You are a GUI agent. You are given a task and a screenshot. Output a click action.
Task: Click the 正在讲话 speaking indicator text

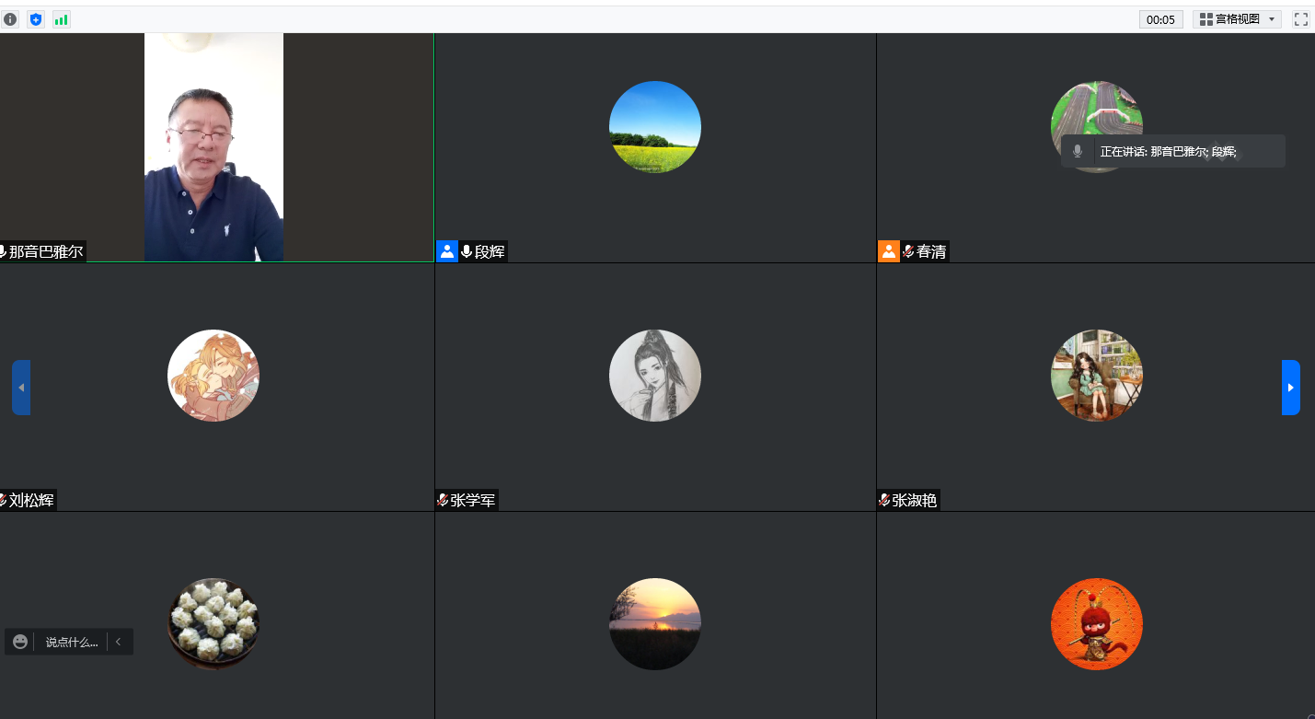tap(1169, 151)
